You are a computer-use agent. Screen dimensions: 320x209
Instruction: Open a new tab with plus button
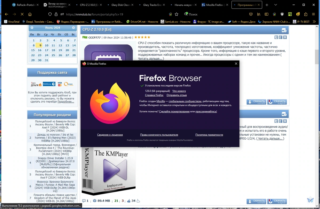[x=267, y=5]
